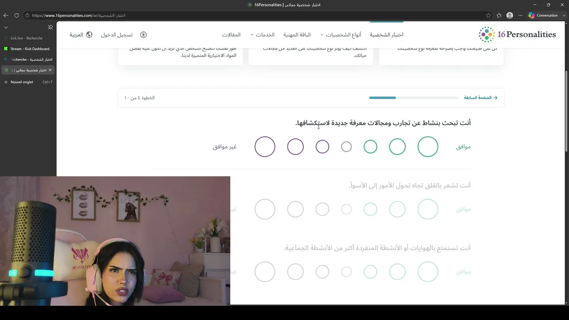The image size is (569, 320).
Task: Select neutral for the solo hobbies question
Action: tap(346, 272)
